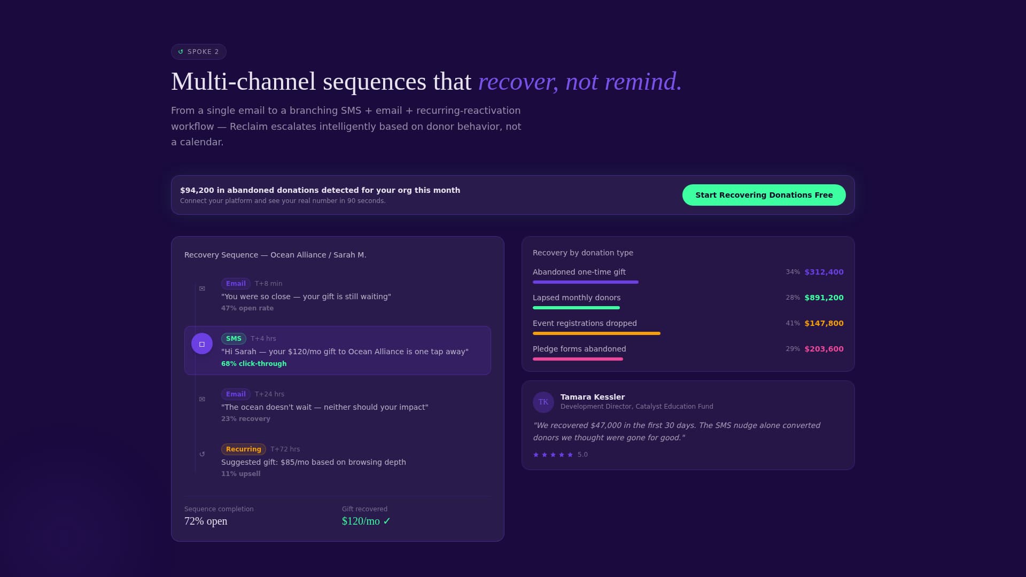Click the purple Abandoned one-time gift bar
This screenshot has width=1026, height=577.
(586, 282)
